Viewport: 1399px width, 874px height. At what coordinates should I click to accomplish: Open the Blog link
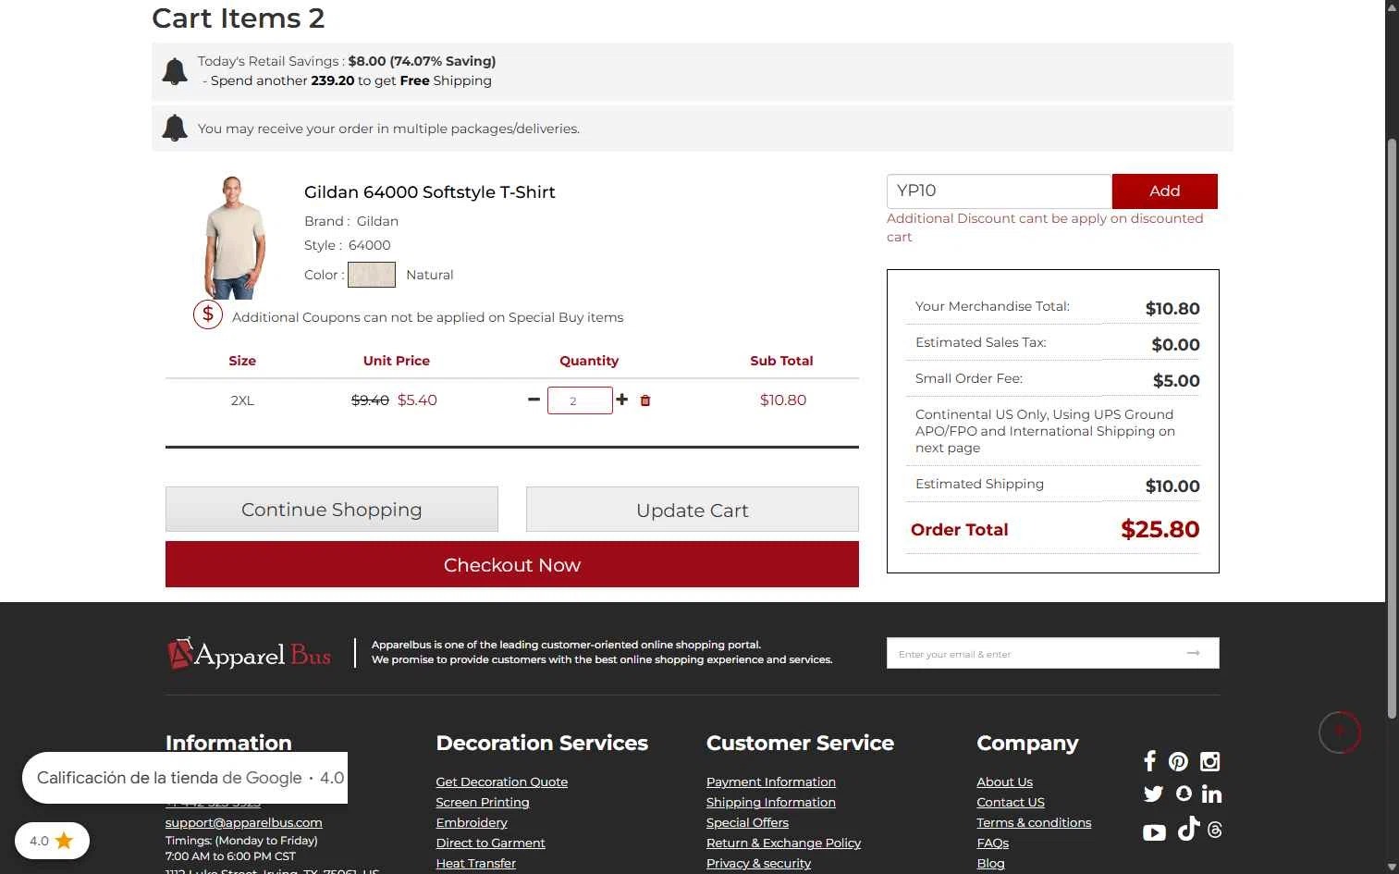pos(990,863)
